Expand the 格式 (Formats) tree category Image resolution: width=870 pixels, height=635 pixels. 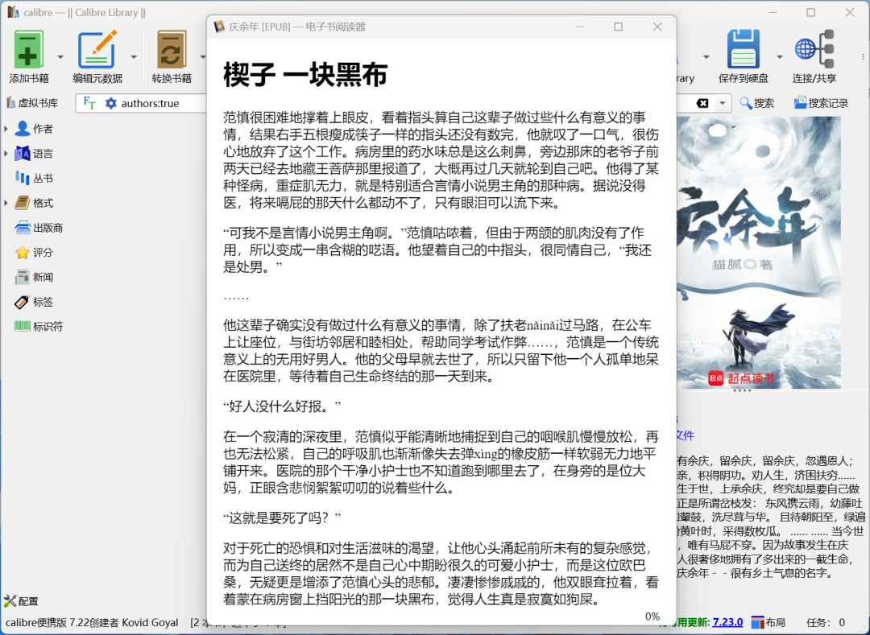point(6,203)
